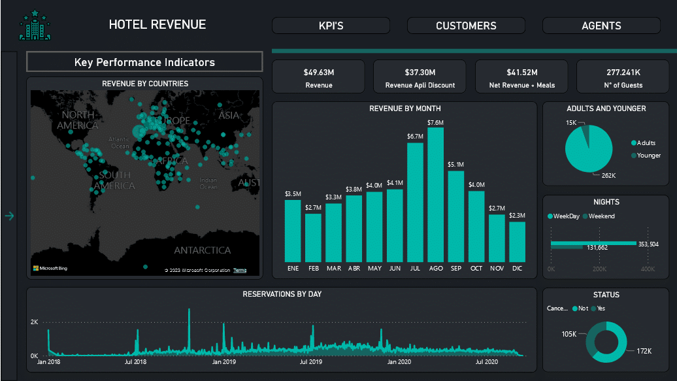Click the Key Performance Indicators title box
The image size is (677, 381).
click(144, 62)
